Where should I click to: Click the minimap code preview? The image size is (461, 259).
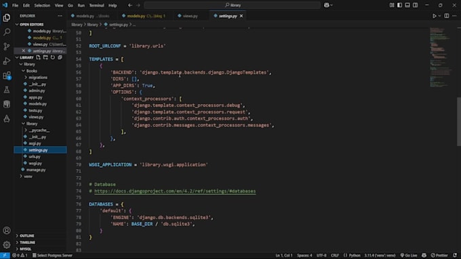(x=440, y=57)
